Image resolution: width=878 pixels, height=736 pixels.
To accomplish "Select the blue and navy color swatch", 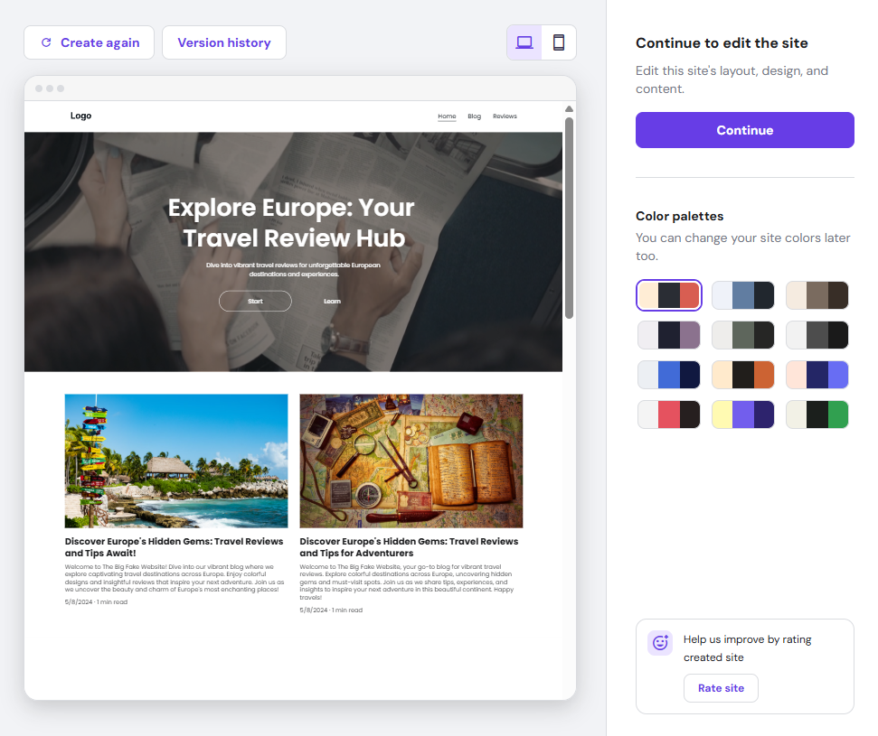I will click(669, 375).
